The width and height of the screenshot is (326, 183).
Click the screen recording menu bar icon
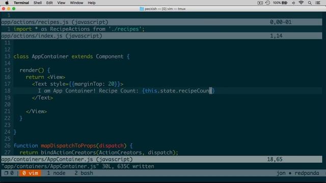260,3
